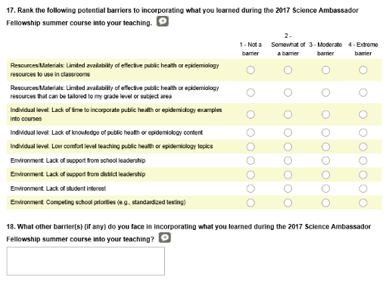Click the other barriers text box
392x286 pixels.
86,261
